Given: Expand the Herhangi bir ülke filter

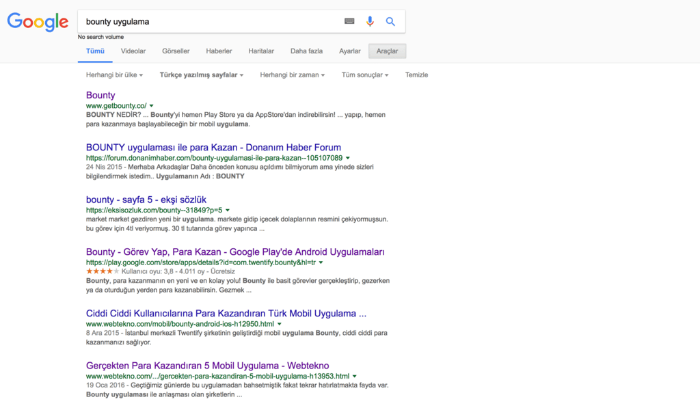Looking at the screenshot, I should pyautogui.click(x=114, y=75).
